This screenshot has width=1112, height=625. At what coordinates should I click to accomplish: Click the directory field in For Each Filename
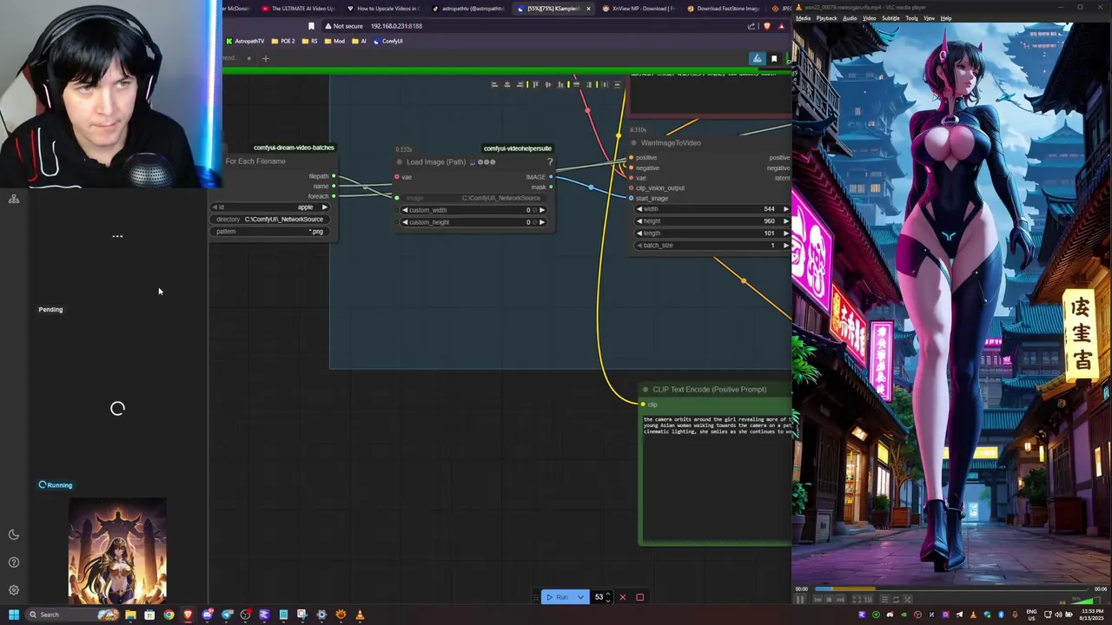[x=270, y=220]
